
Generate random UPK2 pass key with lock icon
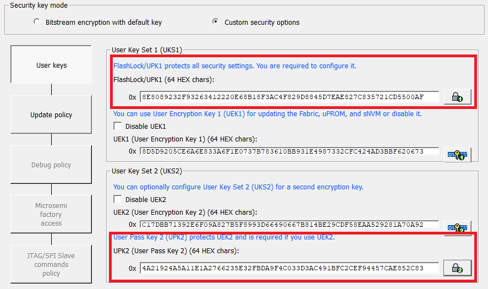click(x=458, y=268)
